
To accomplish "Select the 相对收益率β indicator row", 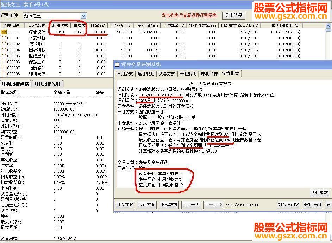I will (x=57, y=182).
